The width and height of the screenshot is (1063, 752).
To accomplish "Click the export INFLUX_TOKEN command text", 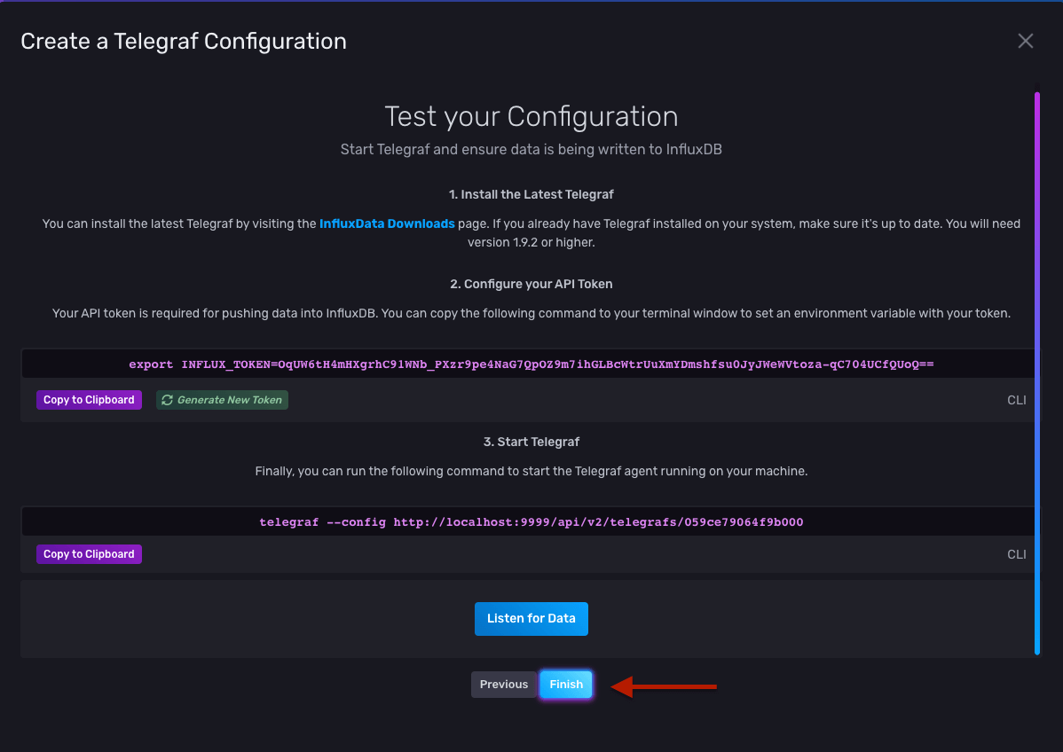I will [x=531, y=364].
